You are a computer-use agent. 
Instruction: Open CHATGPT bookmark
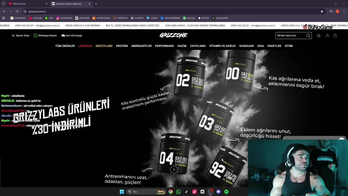[x=137, y=18]
